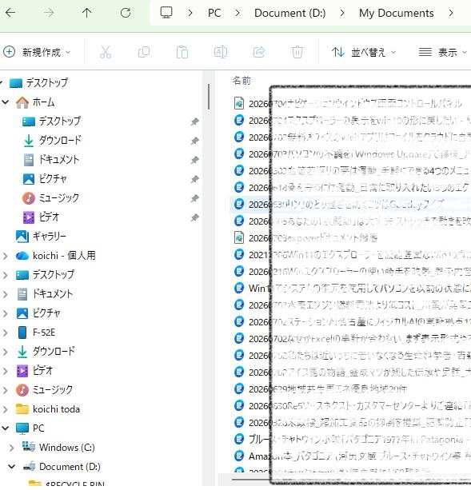Select PC in the navigation tree

coord(30,428)
